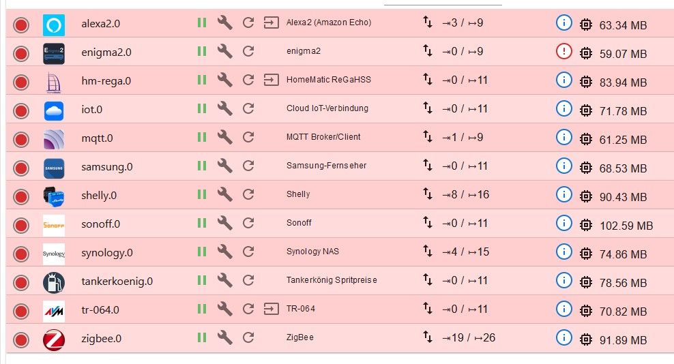Show info for iot.0 instance
Viewport: 674px width, 364px height.
click(563, 108)
